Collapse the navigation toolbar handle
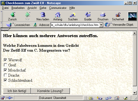The height and width of the screenshot is (101, 138). click(x=2, y=16)
